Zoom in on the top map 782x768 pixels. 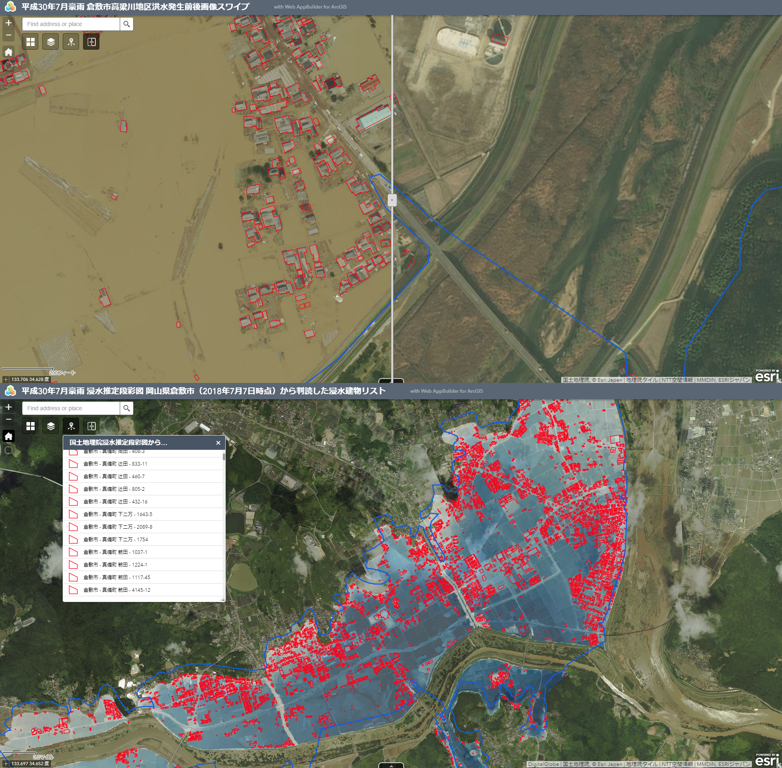tap(9, 23)
